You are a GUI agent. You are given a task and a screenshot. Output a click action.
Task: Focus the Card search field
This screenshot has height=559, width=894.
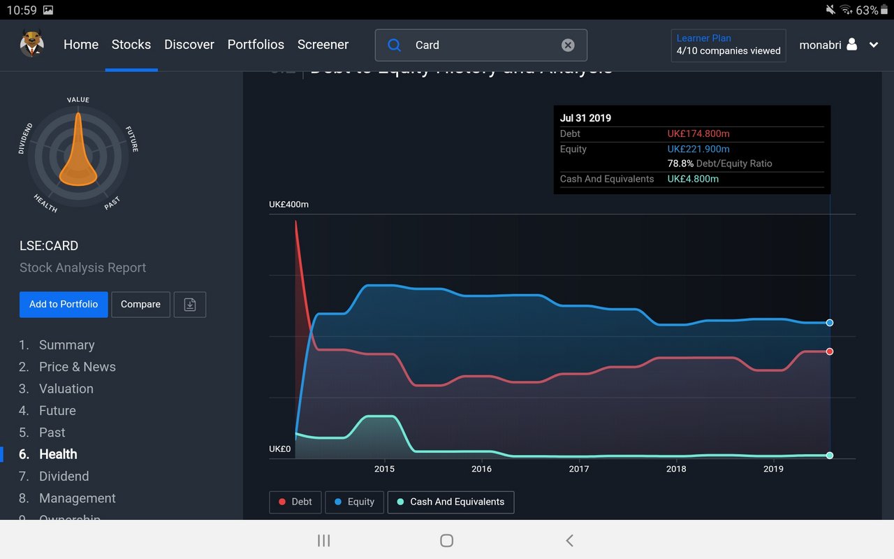pos(481,45)
